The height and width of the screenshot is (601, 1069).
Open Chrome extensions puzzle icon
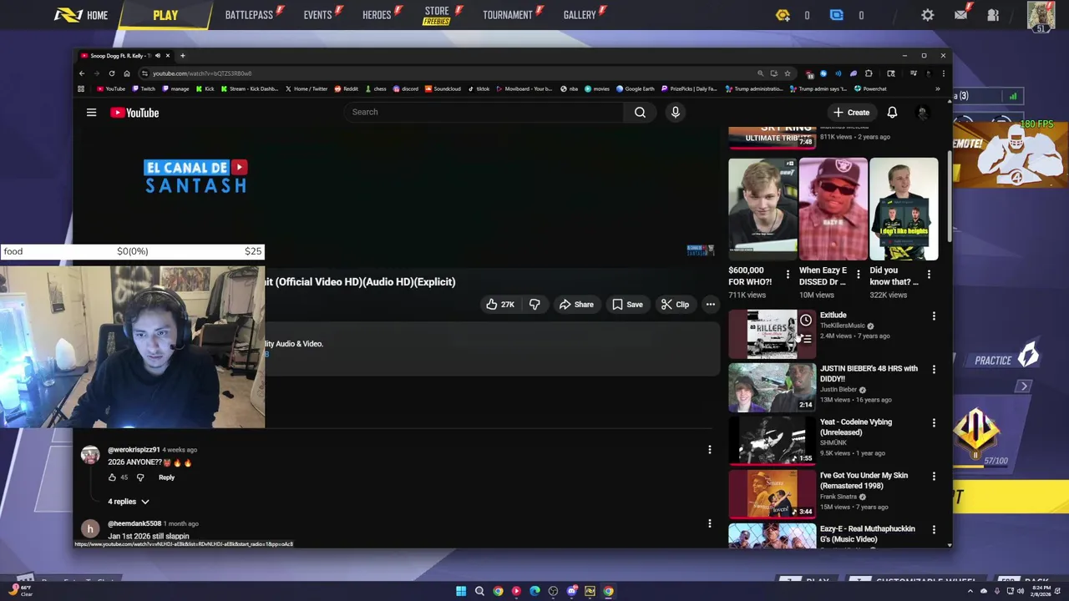coord(869,73)
